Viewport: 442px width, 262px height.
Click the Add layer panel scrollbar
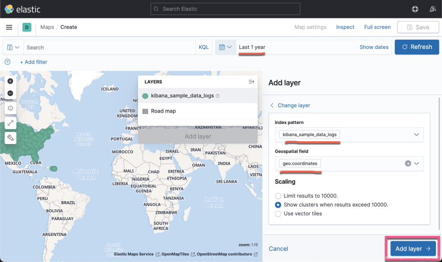tap(439, 164)
